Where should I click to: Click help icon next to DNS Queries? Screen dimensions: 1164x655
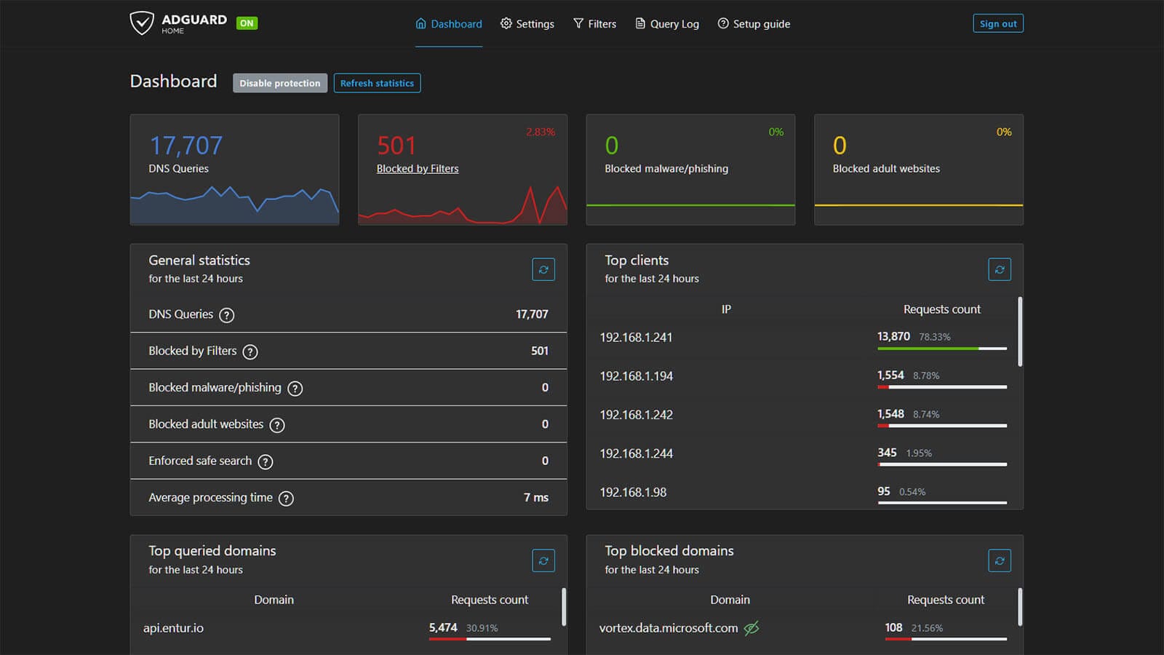[x=227, y=315]
